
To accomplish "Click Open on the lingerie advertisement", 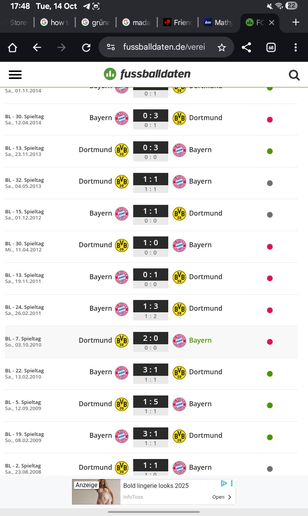I will point(222,497).
